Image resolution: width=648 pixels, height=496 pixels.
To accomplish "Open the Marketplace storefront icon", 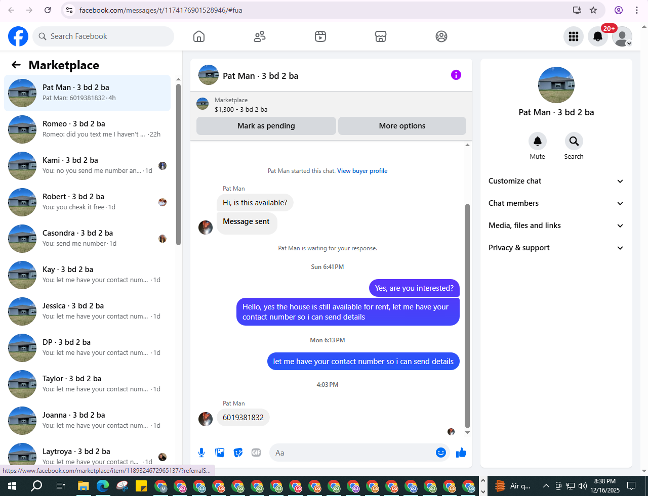I will tap(381, 36).
